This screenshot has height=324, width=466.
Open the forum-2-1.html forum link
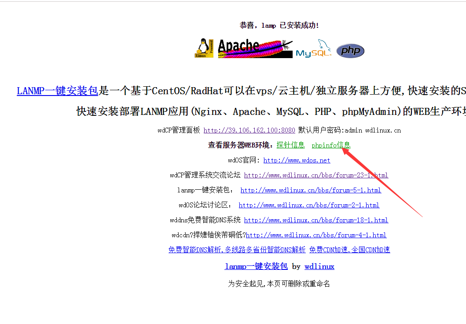coord(309,205)
